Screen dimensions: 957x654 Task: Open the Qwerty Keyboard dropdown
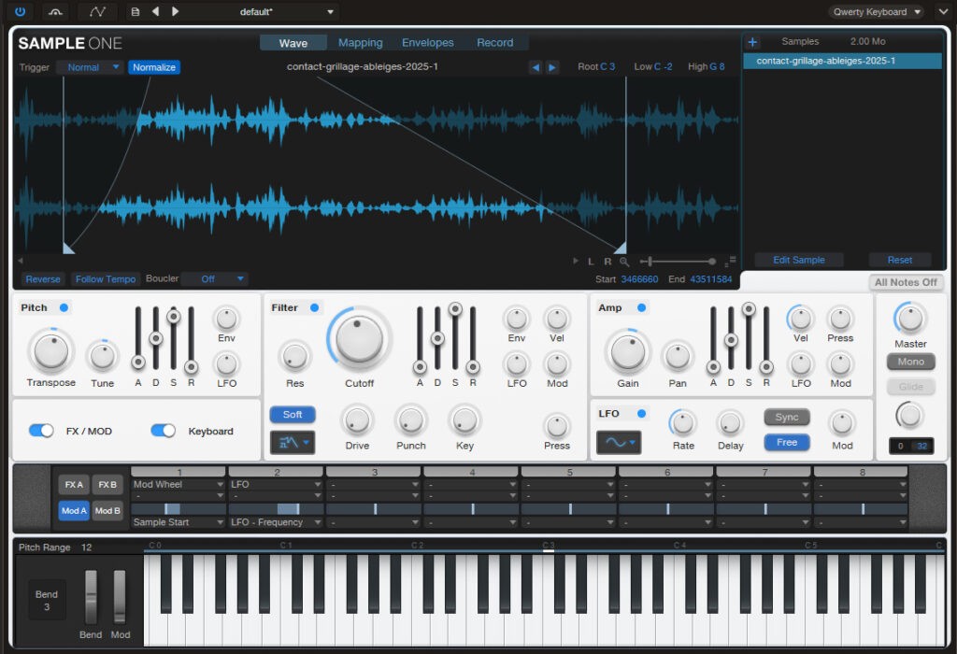(876, 12)
